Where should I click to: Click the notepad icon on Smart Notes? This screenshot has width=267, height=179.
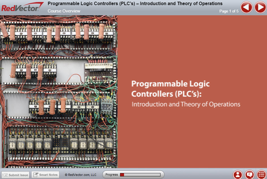coord(35,175)
